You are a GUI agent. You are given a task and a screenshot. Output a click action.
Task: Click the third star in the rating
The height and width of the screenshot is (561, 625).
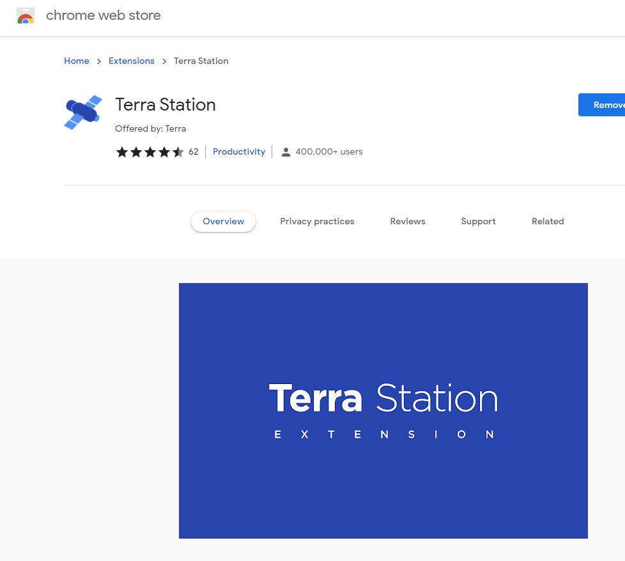(150, 152)
